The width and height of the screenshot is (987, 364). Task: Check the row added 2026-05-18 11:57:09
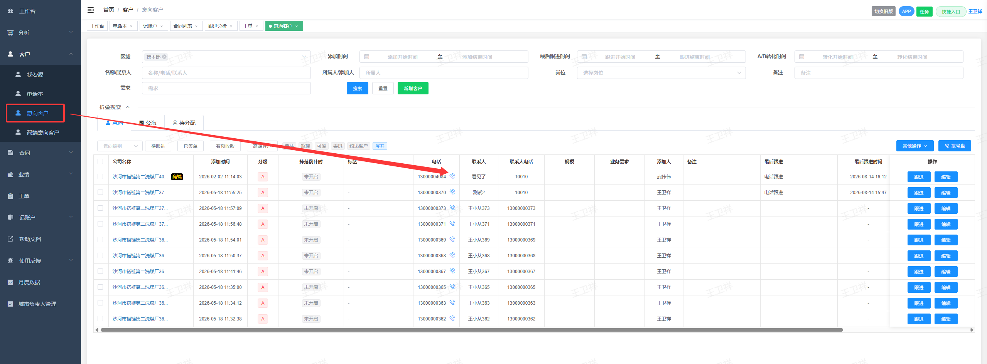100,208
